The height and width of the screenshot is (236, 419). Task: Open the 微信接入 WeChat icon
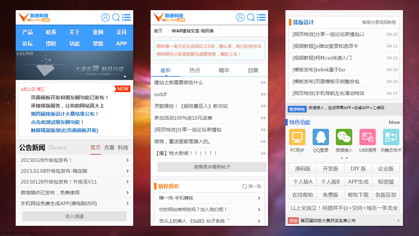pyautogui.click(x=344, y=137)
